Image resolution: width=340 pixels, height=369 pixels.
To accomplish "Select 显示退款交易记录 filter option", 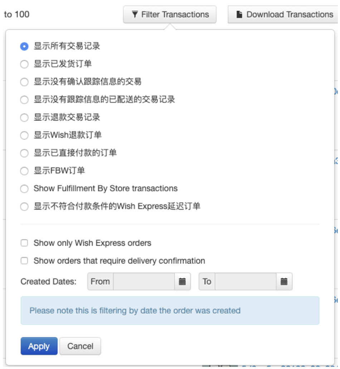I will click(24, 117).
